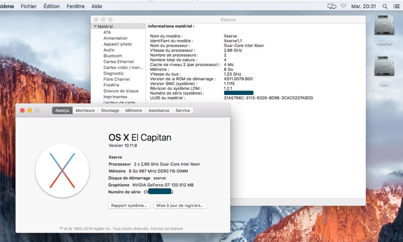Open the Fenêtre menu

(x=76, y=7)
